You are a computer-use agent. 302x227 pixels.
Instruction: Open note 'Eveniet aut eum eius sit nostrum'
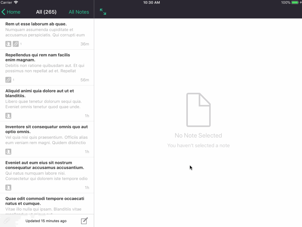coord(47,175)
